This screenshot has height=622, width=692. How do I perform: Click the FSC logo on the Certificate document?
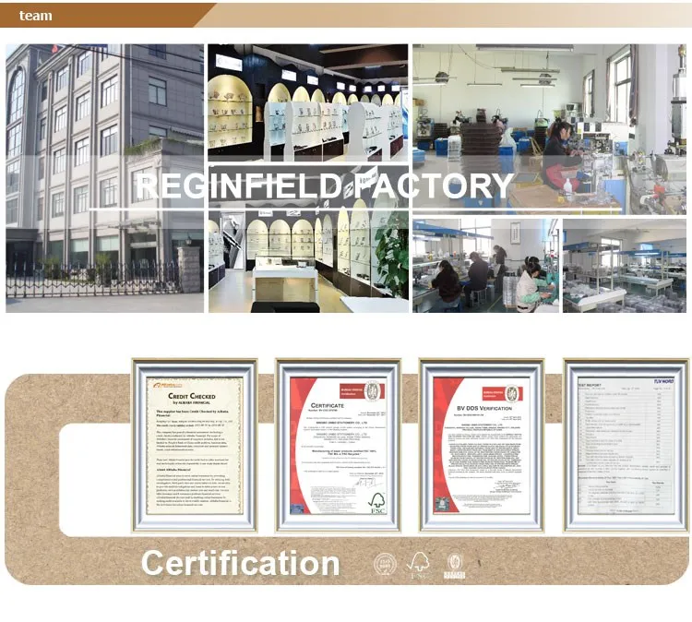click(x=376, y=501)
